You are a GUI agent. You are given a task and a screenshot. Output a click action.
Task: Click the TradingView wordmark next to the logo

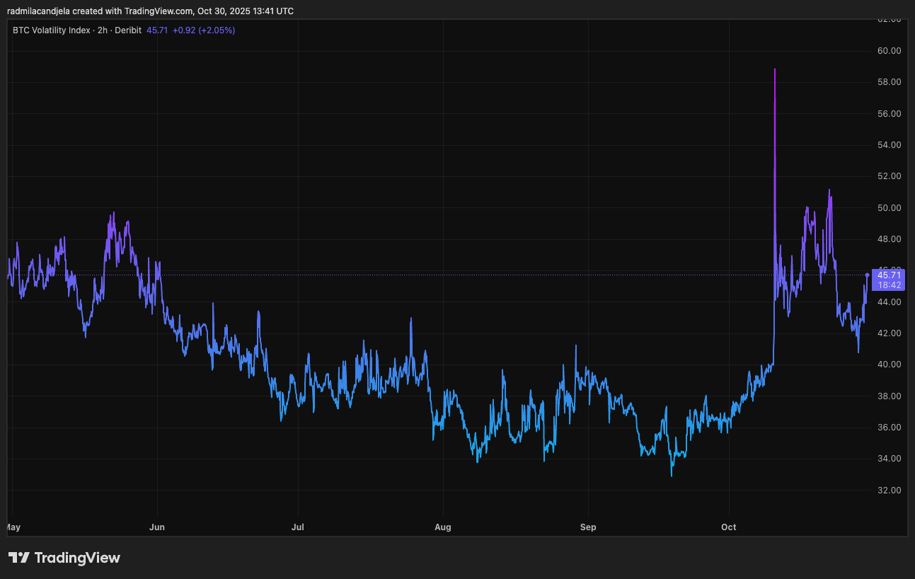(x=79, y=558)
